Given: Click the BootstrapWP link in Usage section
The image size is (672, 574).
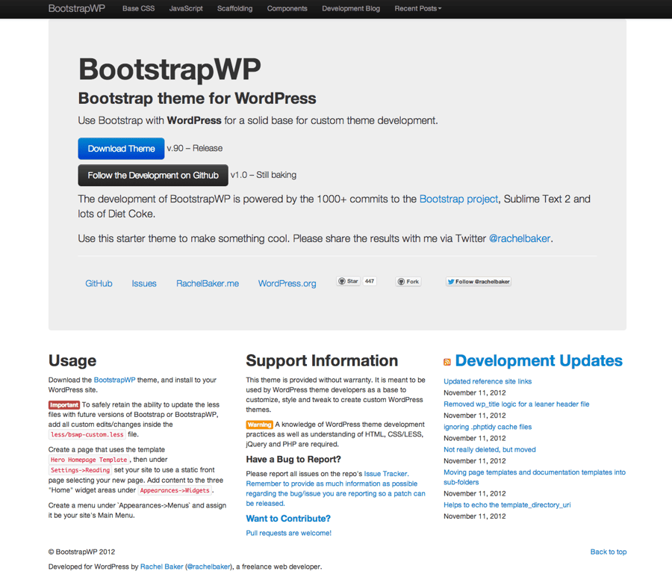Looking at the screenshot, I should click(114, 380).
